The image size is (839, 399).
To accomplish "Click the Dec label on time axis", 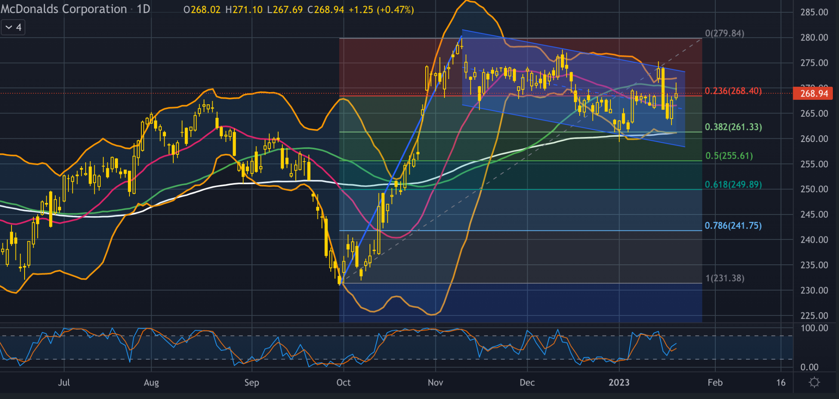I will pyautogui.click(x=527, y=382).
